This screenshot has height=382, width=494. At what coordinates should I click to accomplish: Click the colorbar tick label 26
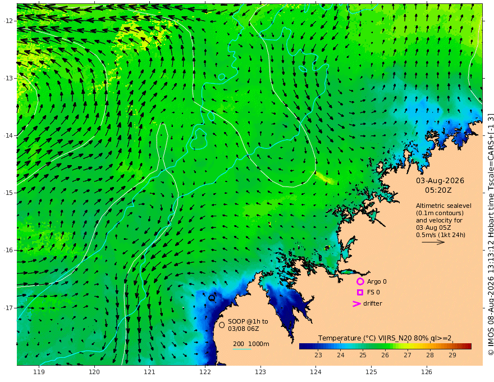tap(385, 355)
